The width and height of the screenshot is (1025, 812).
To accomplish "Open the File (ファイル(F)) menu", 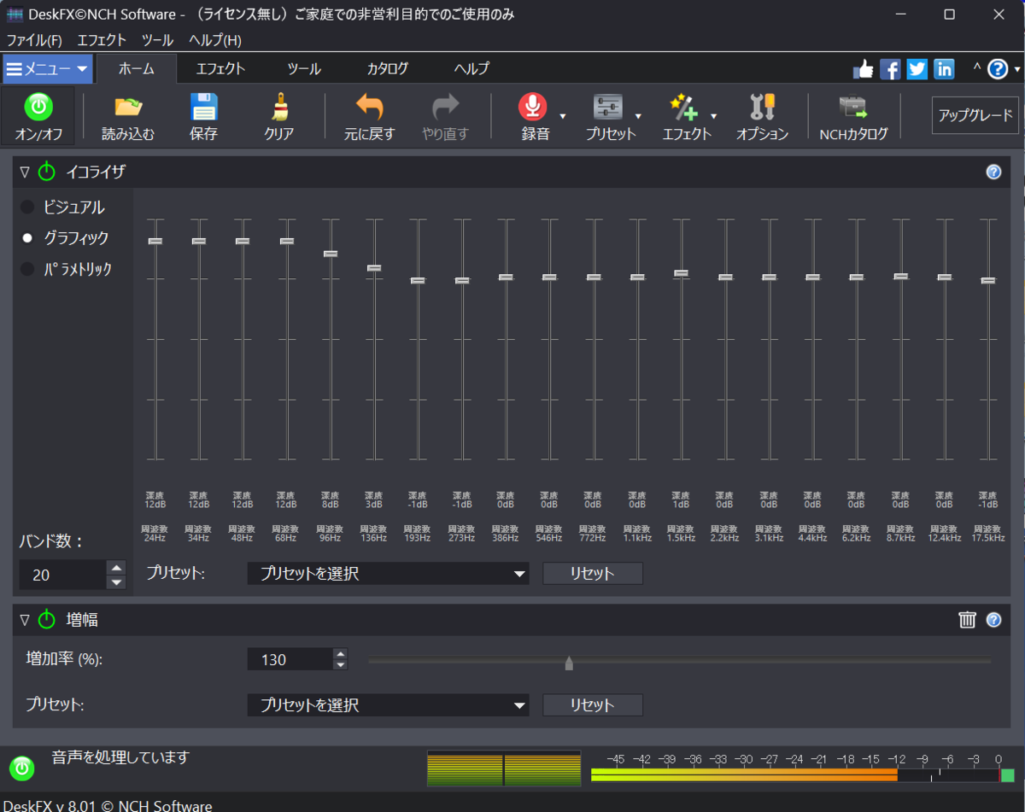I will (x=34, y=40).
